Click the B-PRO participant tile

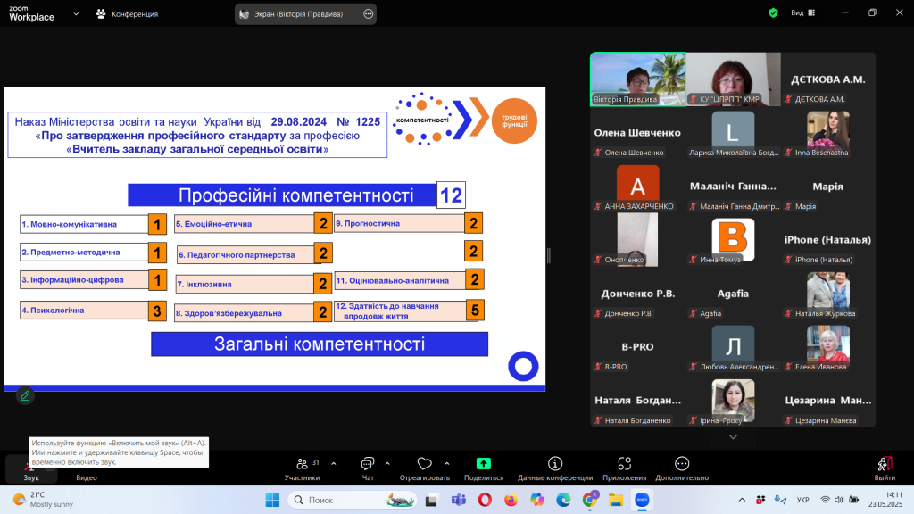pos(637,347)
